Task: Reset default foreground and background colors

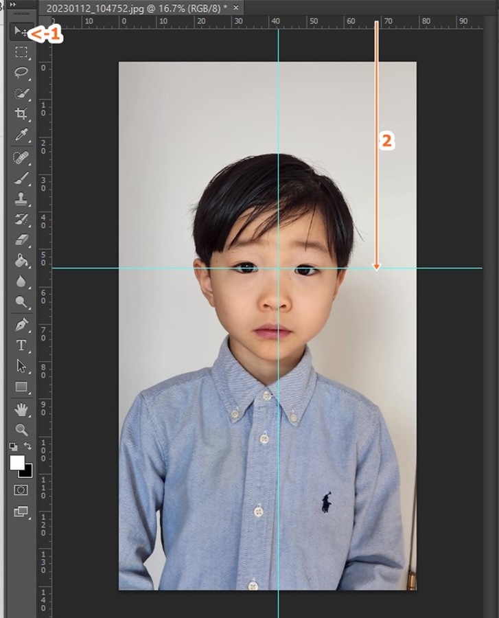Action: click(14, 447)
